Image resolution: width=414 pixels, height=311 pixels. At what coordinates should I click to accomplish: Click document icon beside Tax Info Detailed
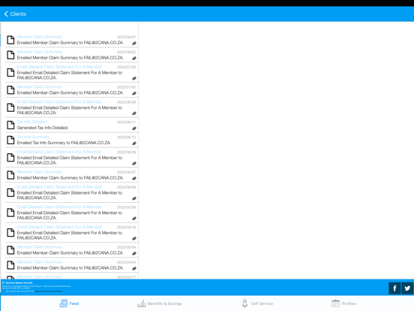click(x=10, y=125)
